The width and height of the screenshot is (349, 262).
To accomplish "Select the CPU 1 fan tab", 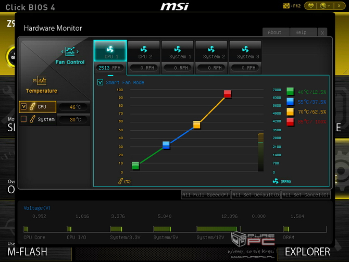I will [110, 51].
